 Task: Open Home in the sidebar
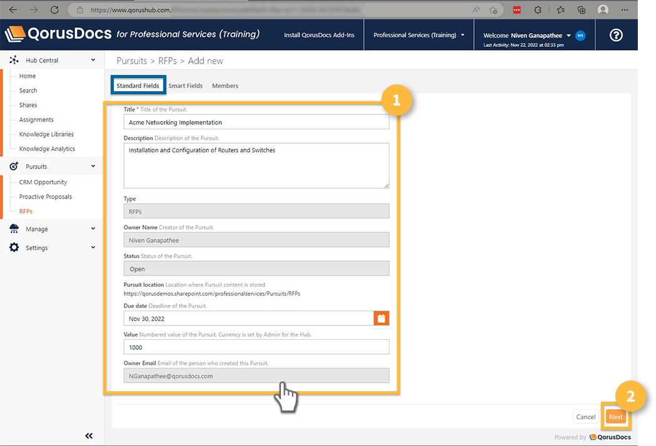[x=27, y=76]
